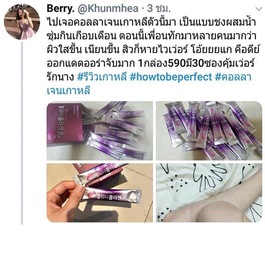Open hashtag #รีวิวเกาหลี
Image resolution: width=265 pixels, height=265 pixels.
[102, 77]
